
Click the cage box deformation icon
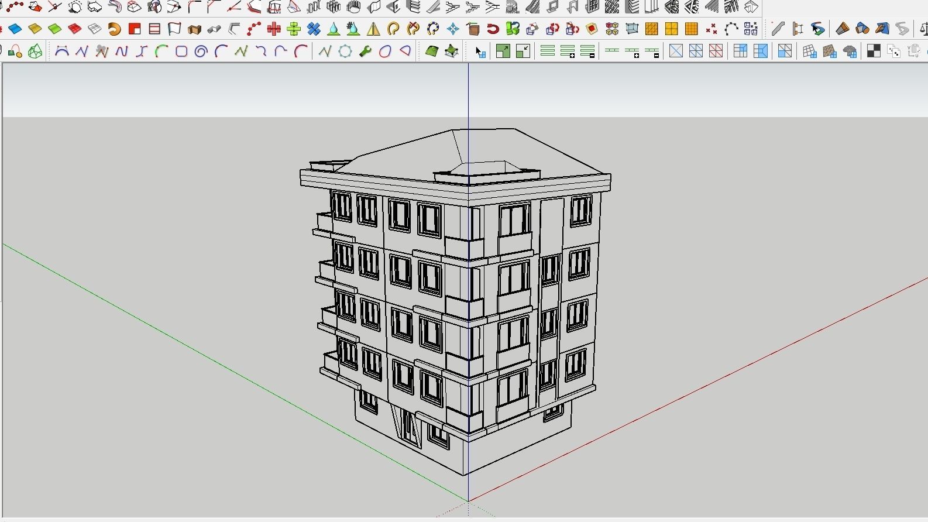(x=631, y=29)
